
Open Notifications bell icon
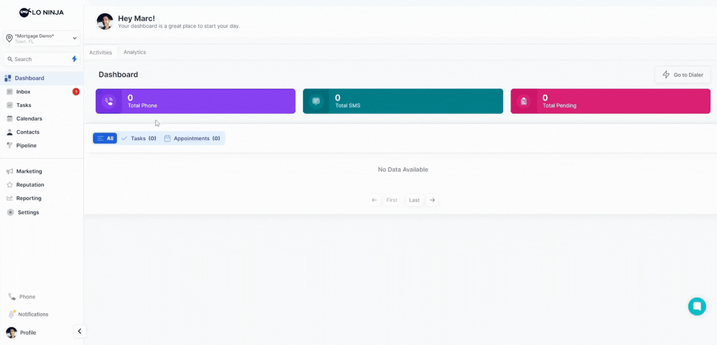[x=12, y=314]
